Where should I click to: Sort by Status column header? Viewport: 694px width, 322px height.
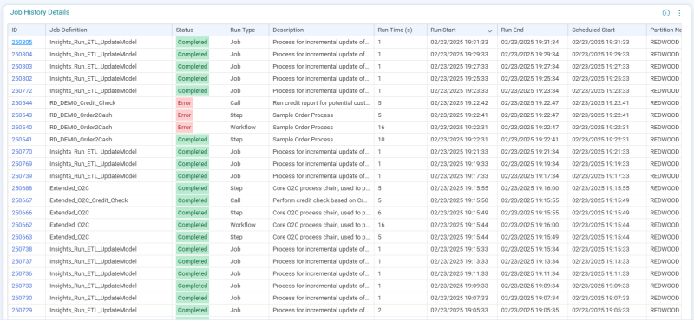pos(200,30)
